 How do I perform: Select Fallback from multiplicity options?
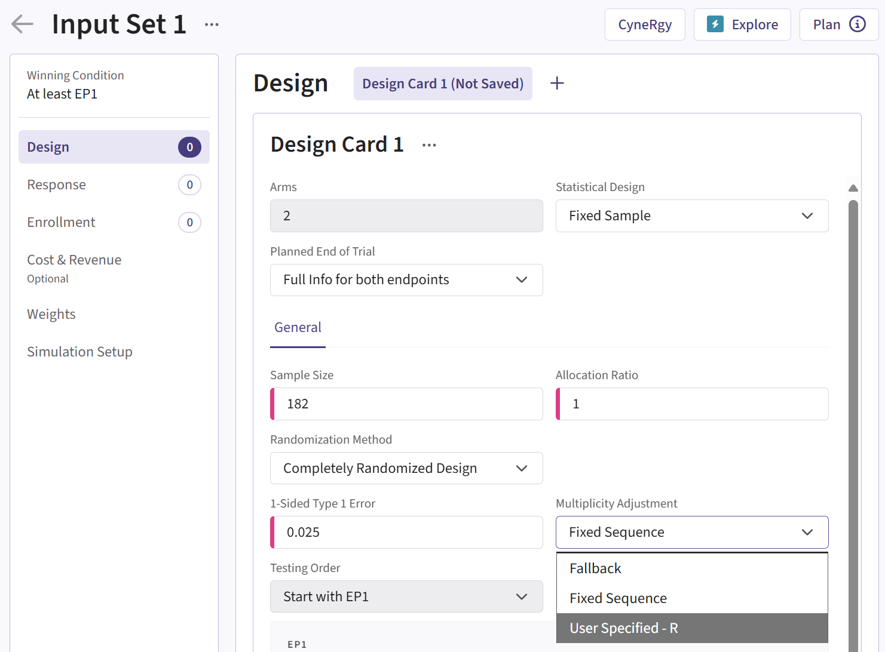[595, 568]
